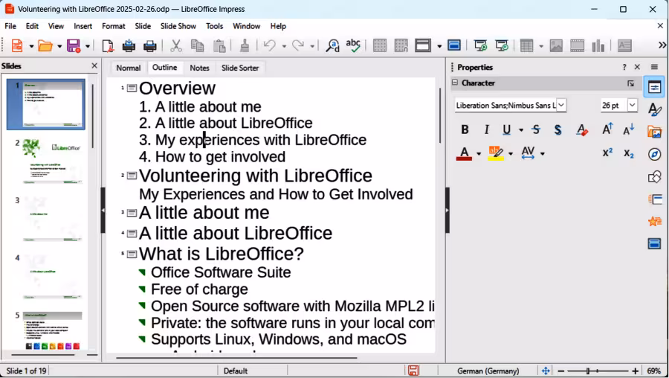Open the Slide Show menu
The height and width of the screenshot is (378, 669).
click(x=178, y=26)
